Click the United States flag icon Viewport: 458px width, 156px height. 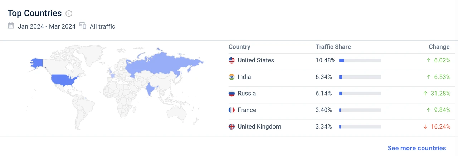pos(232,60)
